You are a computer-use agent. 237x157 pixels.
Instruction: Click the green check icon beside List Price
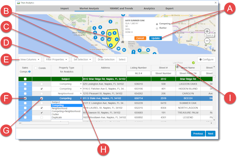coord(193,63)
